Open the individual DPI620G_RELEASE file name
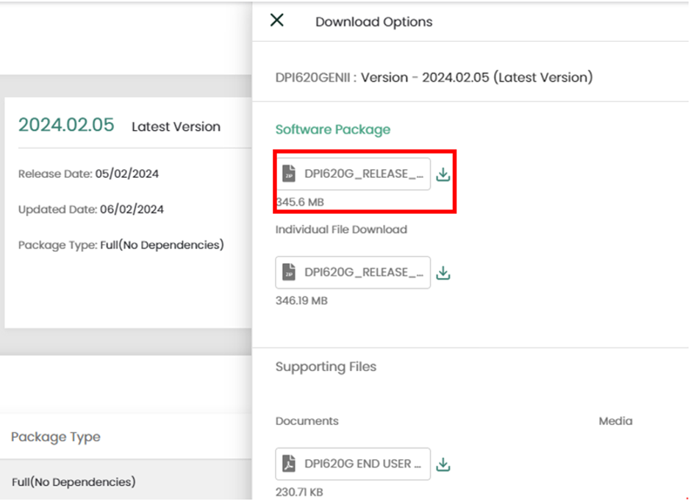The height and width of the screenshot is (502, 691). [364, 273]
